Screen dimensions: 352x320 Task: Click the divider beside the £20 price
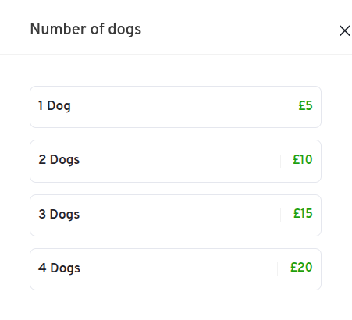click(x=278, y=268)
